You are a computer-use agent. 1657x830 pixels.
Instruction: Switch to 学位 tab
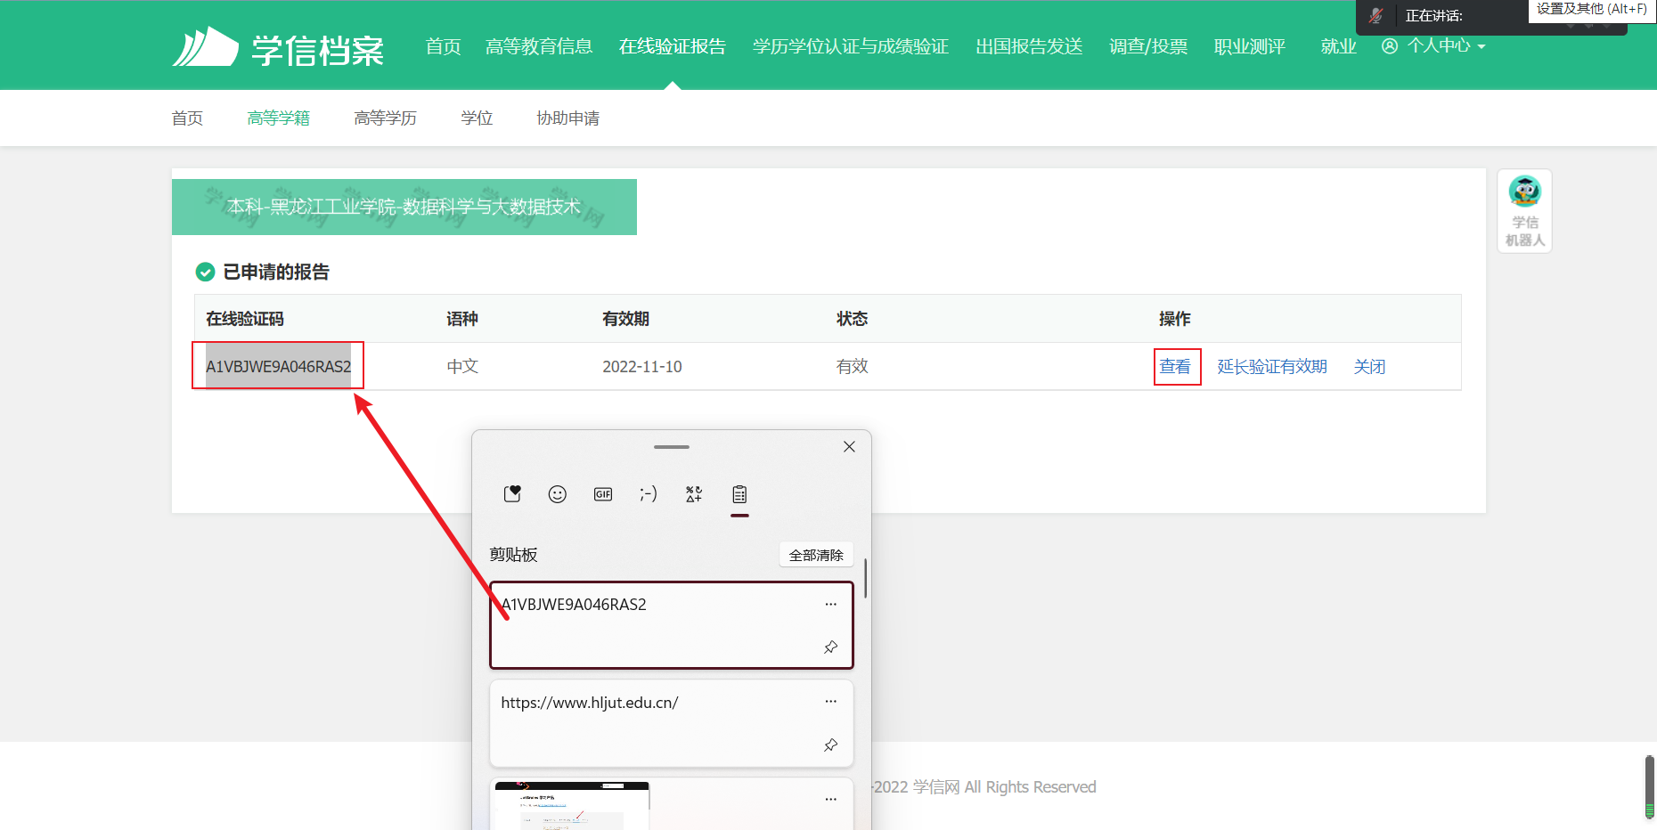[x=477, y=118]
